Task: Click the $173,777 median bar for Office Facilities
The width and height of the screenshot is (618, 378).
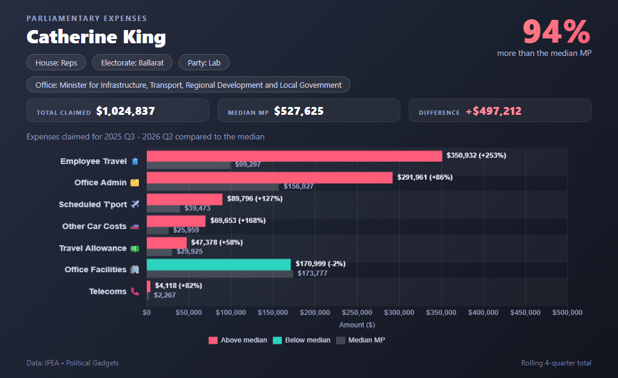Action: [x=220, y=273]
